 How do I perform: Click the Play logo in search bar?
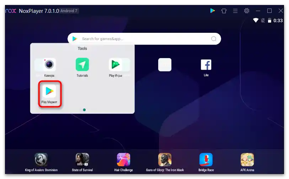(75, 39)
